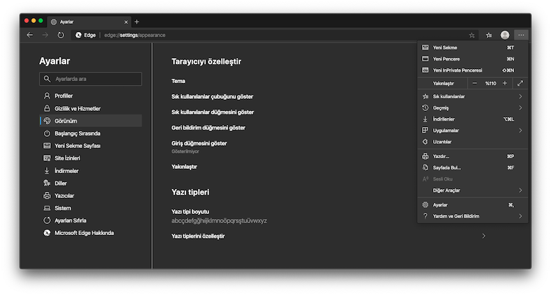Click the Microsoft Edge Hakkında logo icon
The height and width of the screenshot is (295, 551).
coord(47,233)
